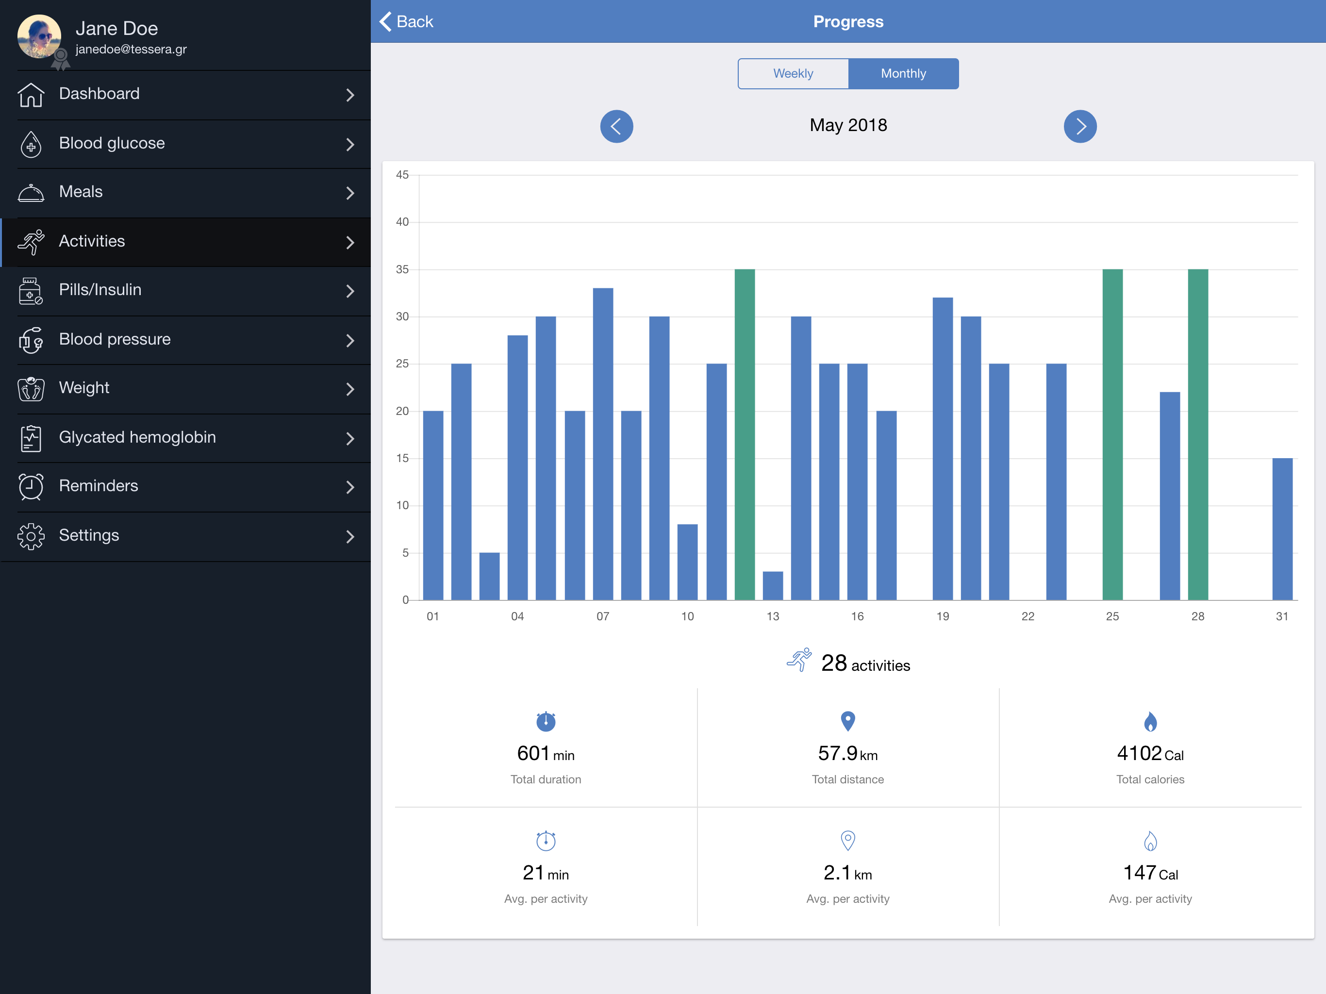
Task: Click Jane Doe's profile picture
Action: tap(40, 36)
